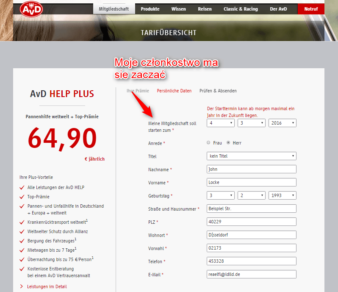This screenshot has width=338, height=292.
Task: Open the Titel dropdown showing kein Titel
Action: (x=252, y=156)
